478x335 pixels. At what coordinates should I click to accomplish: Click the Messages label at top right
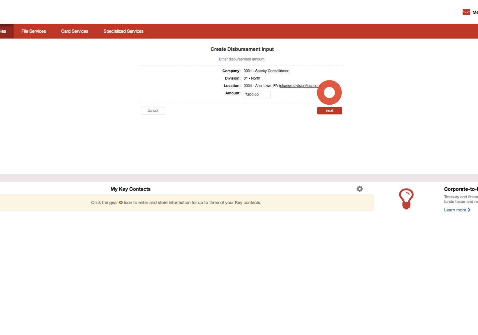tap(475, 12)
